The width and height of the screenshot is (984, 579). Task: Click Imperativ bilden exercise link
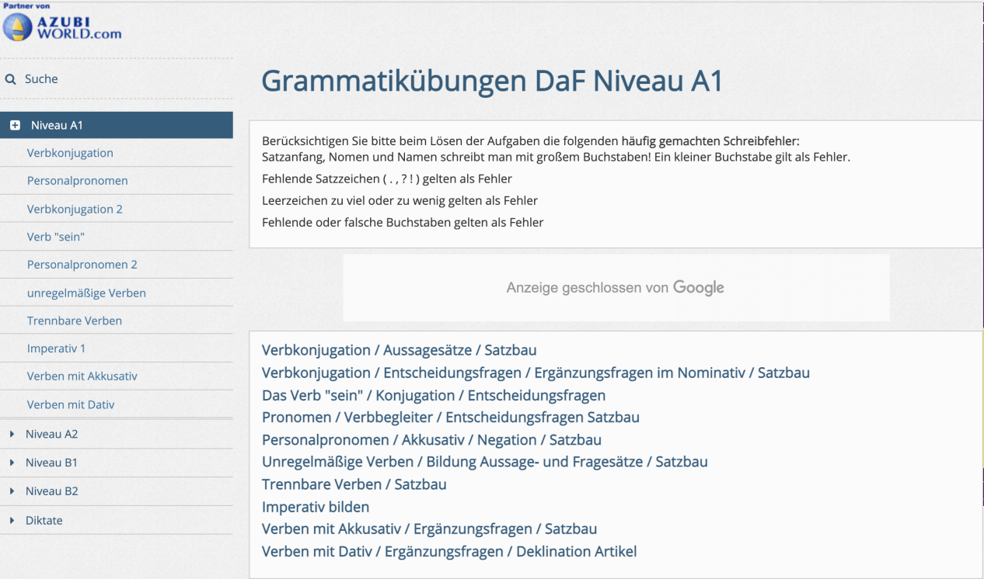pos(316,507)
